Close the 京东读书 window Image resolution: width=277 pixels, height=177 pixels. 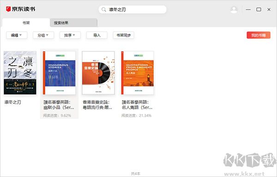(269, 10)
